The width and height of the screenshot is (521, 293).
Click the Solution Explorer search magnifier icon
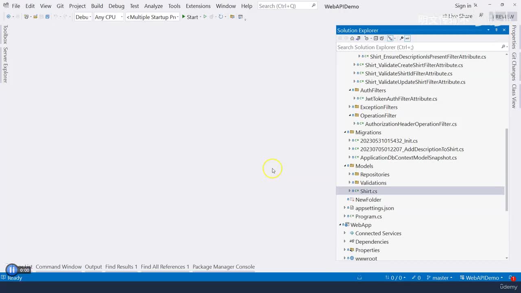pos(503,47)
